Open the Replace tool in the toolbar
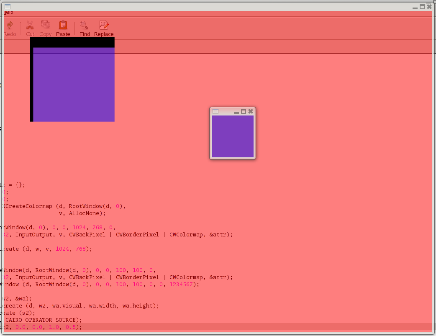436x336 pixels. [x=104, y=28]
